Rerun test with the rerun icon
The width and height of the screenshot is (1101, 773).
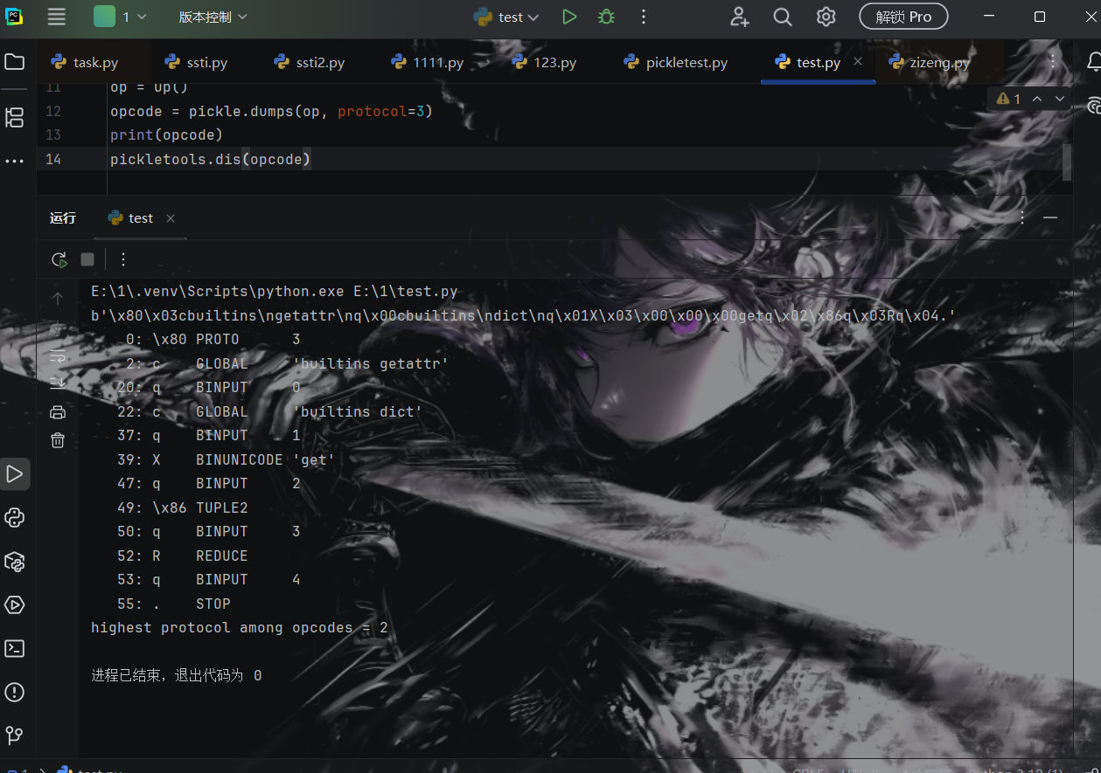pyautogui.click(x=59, y=259)
